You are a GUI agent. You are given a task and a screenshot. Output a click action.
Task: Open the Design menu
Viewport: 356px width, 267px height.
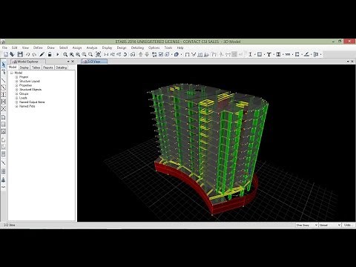[122, 47]
